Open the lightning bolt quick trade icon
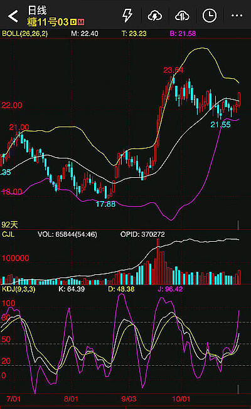The image size is (251, 409). (127, 16)
